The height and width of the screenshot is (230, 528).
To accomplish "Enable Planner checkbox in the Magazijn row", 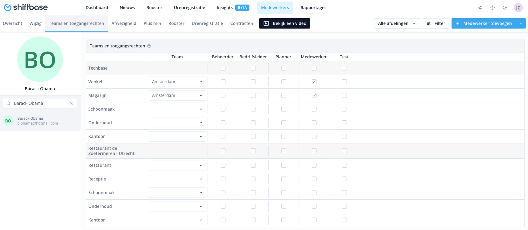I will [x=284, y=95].
